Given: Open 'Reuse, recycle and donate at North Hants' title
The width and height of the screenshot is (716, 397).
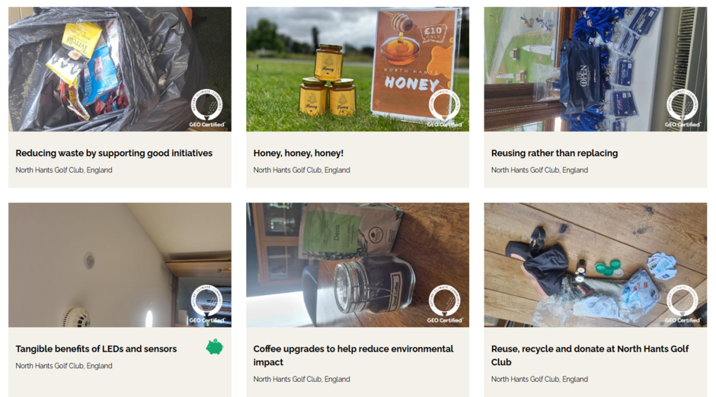Looking at the screenshot, I should point(590,355).
